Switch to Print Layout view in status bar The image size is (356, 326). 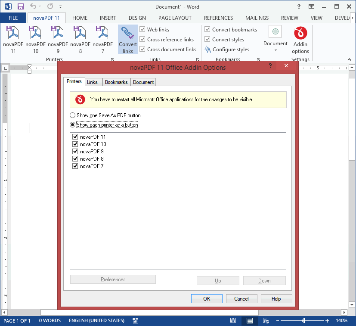point(250,320)
